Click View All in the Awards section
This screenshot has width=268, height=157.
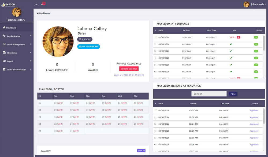(x=141, y=151)
